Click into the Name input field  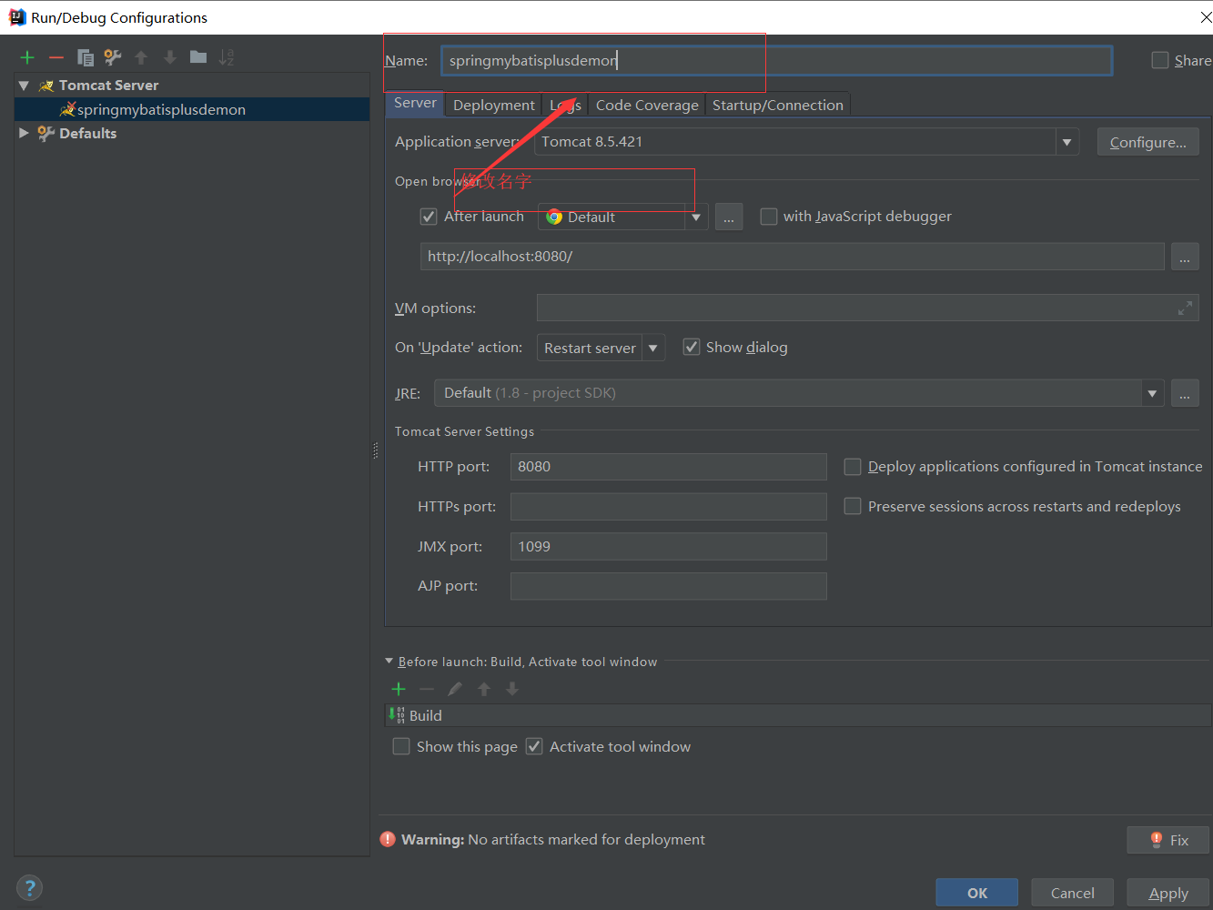[x=776, y=60]
